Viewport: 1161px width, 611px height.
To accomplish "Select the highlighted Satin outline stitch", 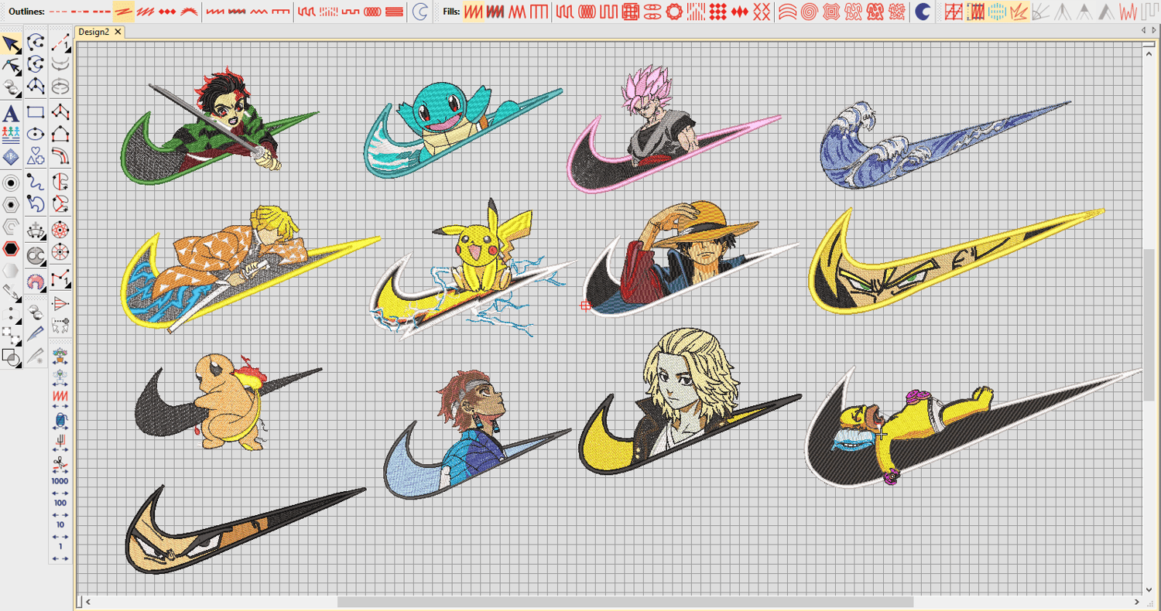I will pyautogui.click(x=123, y=12).
